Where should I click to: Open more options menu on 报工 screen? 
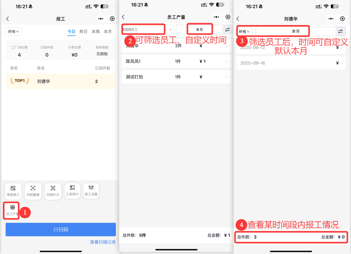(x=101, y=19)
